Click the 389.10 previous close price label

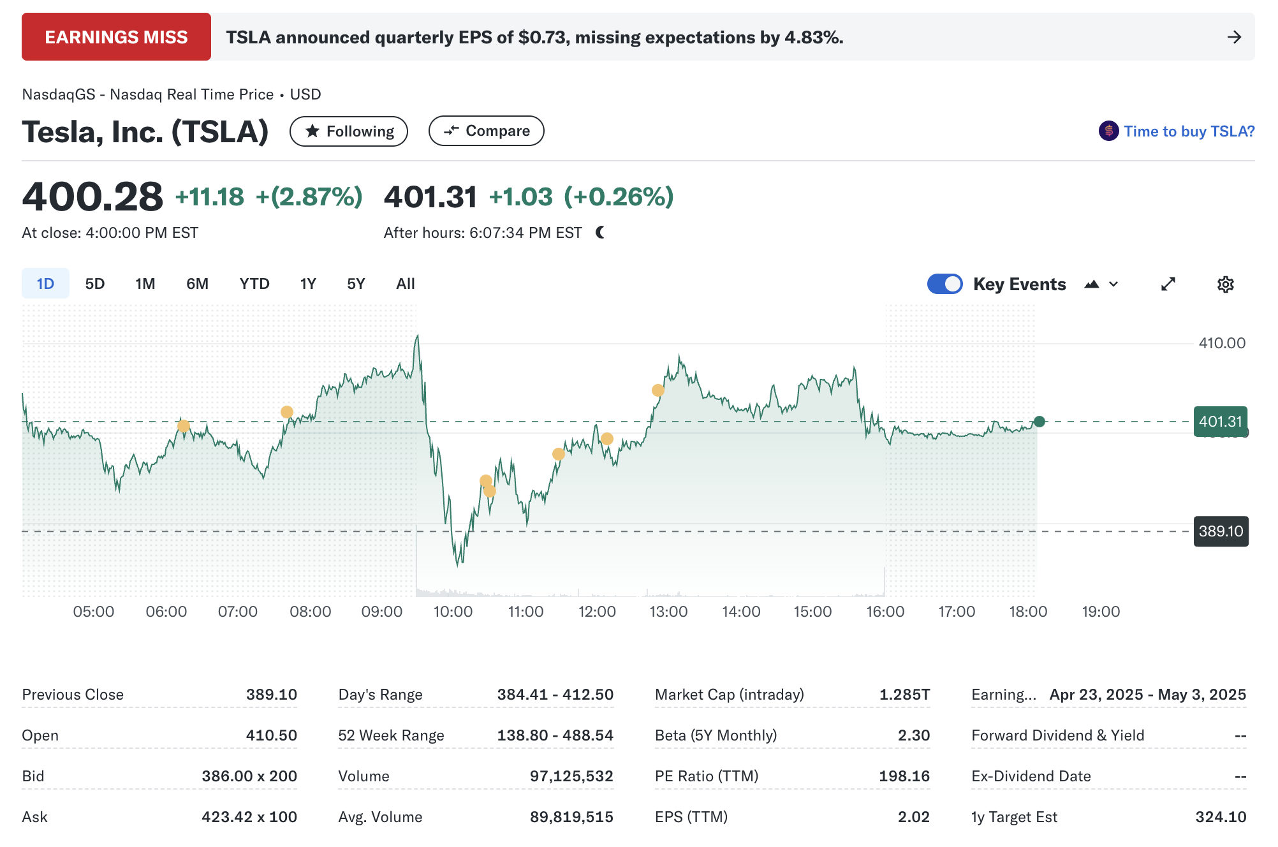(x=1221, y=531)
